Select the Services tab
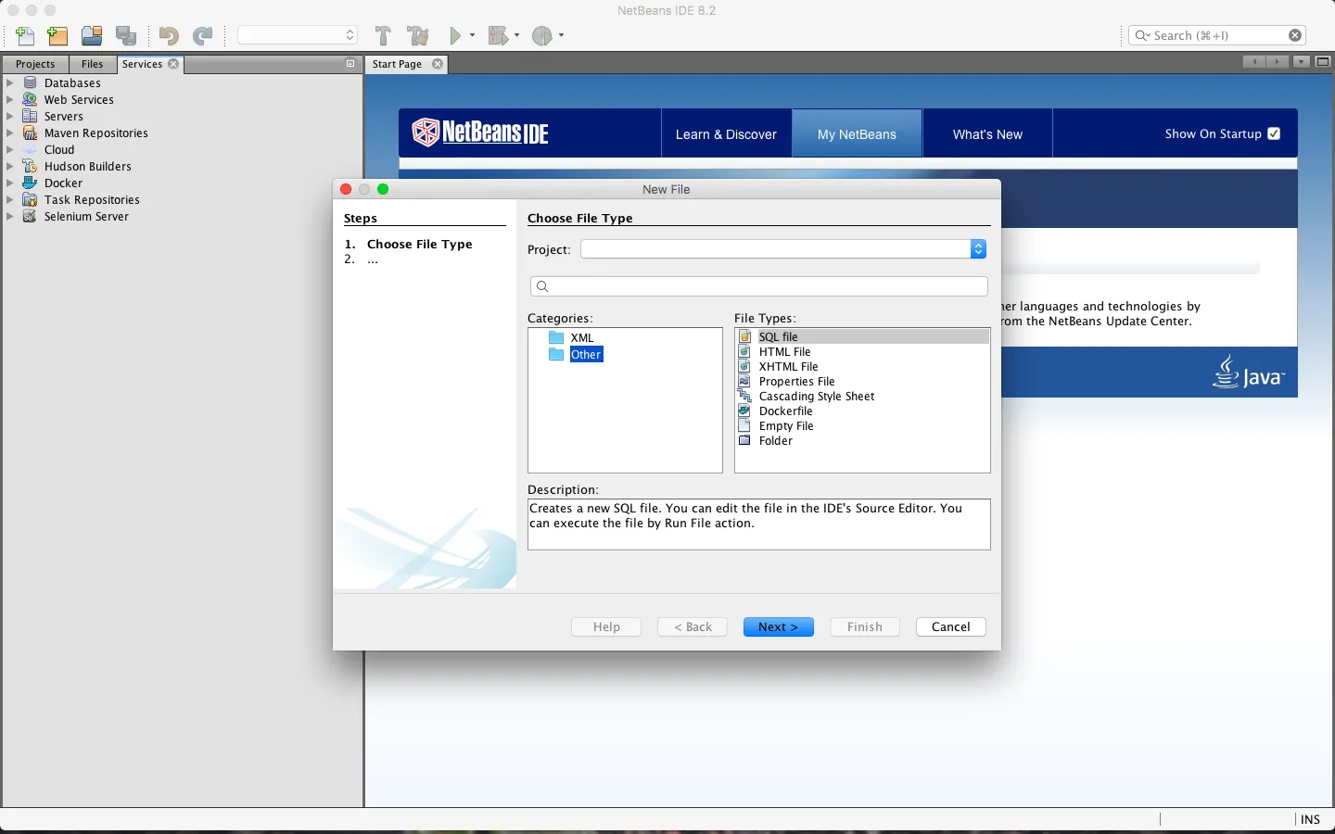This screenshot has height=834, width=1335. tap(142, 64)
